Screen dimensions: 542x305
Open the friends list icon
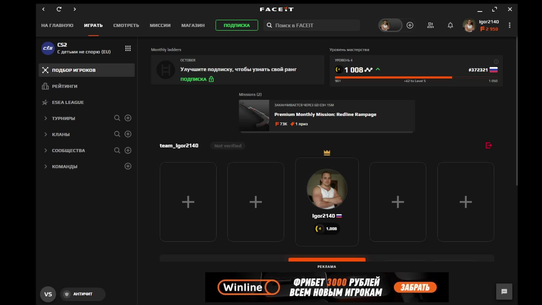(430, 25)
